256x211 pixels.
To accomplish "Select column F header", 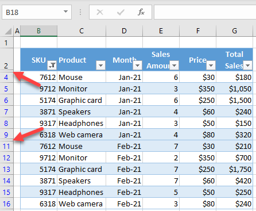I will tap(198, 31).
